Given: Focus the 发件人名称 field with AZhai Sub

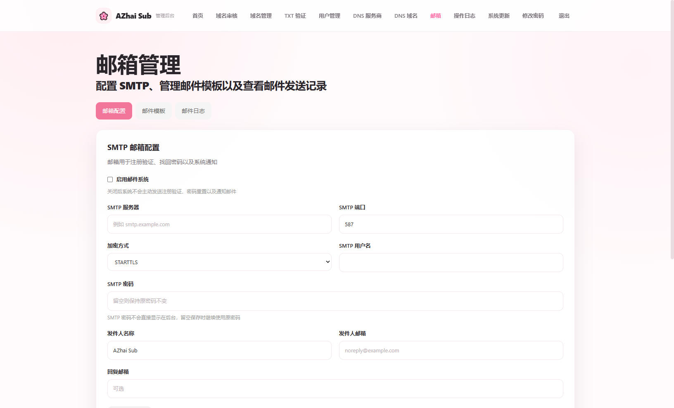Looking at the screenshot, I should (219, 350).
